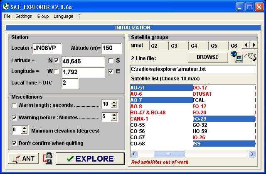Click the hand-writing edit icon
The image size is (266, 174).
(x=251, y=57)
